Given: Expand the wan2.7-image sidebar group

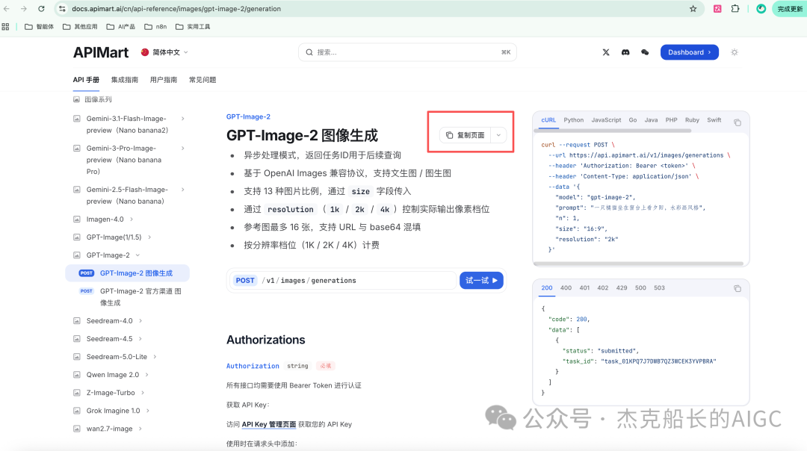Looking at the screenshot, I should [140, 429].
